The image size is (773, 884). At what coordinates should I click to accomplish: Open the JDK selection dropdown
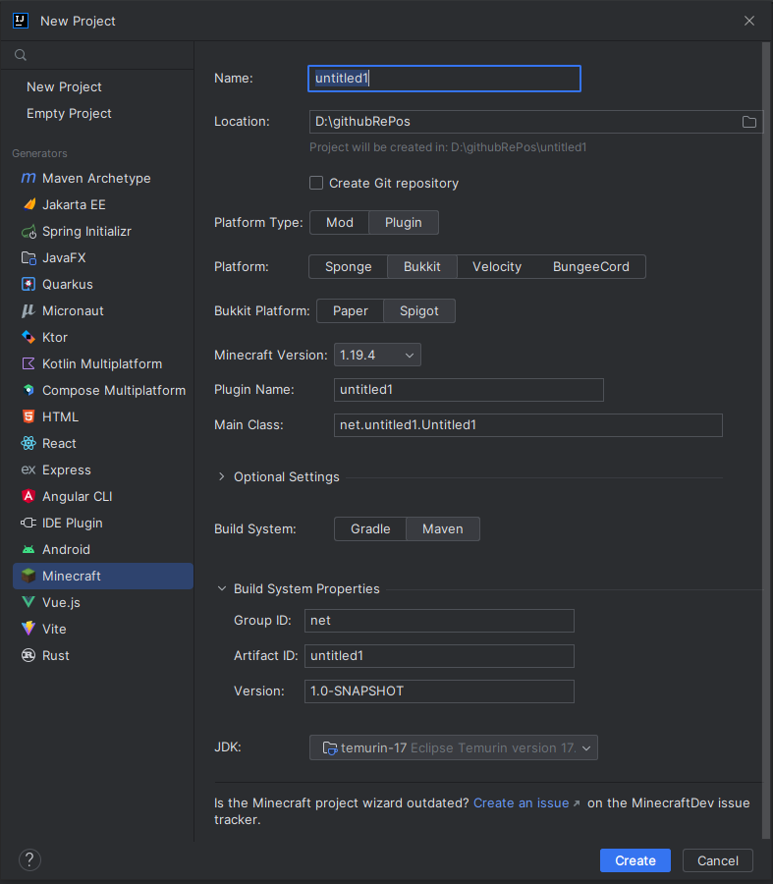tap(453, 747)
